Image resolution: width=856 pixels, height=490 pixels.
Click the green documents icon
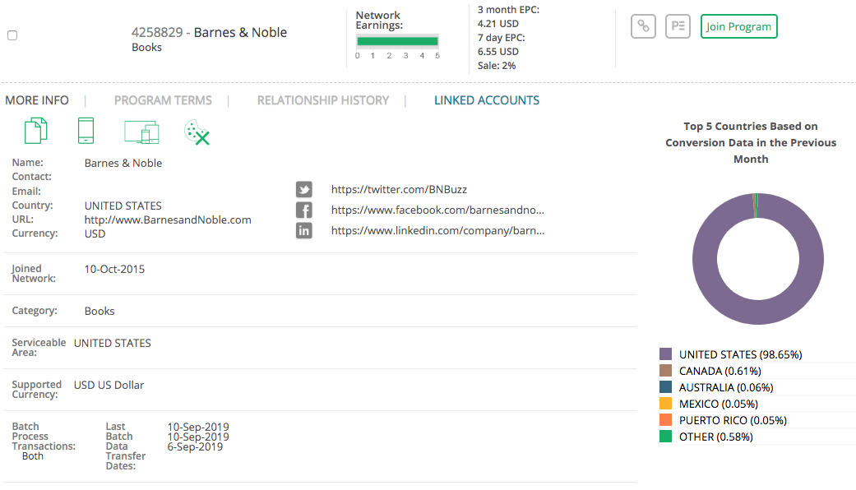[35, 131]
